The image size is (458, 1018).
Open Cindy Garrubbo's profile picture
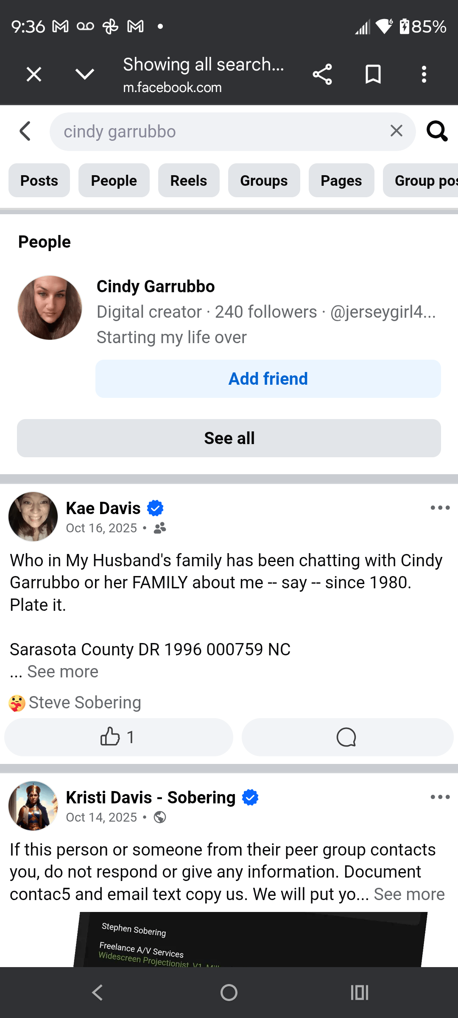(x=50, y=308)
